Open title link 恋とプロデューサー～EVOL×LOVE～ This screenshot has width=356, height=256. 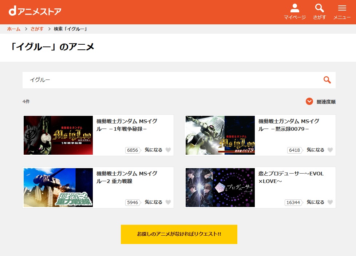tap(291, 177)
